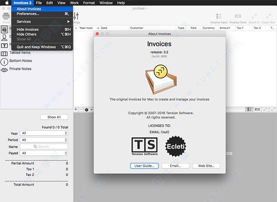Add a new invoice with plus button
The height and width of the screenshot is (202, 277).
(x=76, y=109)
